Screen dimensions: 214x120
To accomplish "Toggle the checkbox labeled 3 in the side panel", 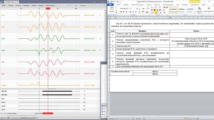I will 103,114.
